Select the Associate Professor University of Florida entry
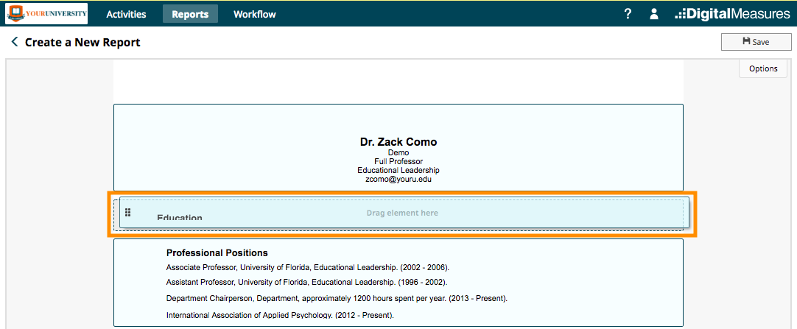The height and width of the screenshot is (329, 797). coord(308,268)
